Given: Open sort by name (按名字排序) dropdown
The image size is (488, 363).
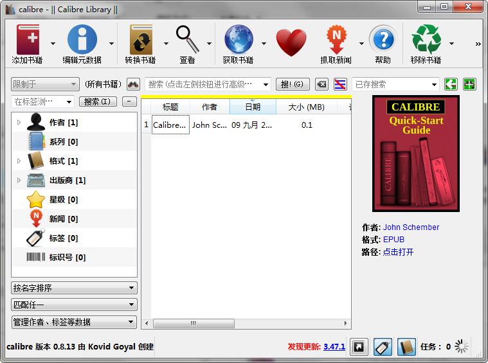Looking at the screenshot, I should point(74,288).
